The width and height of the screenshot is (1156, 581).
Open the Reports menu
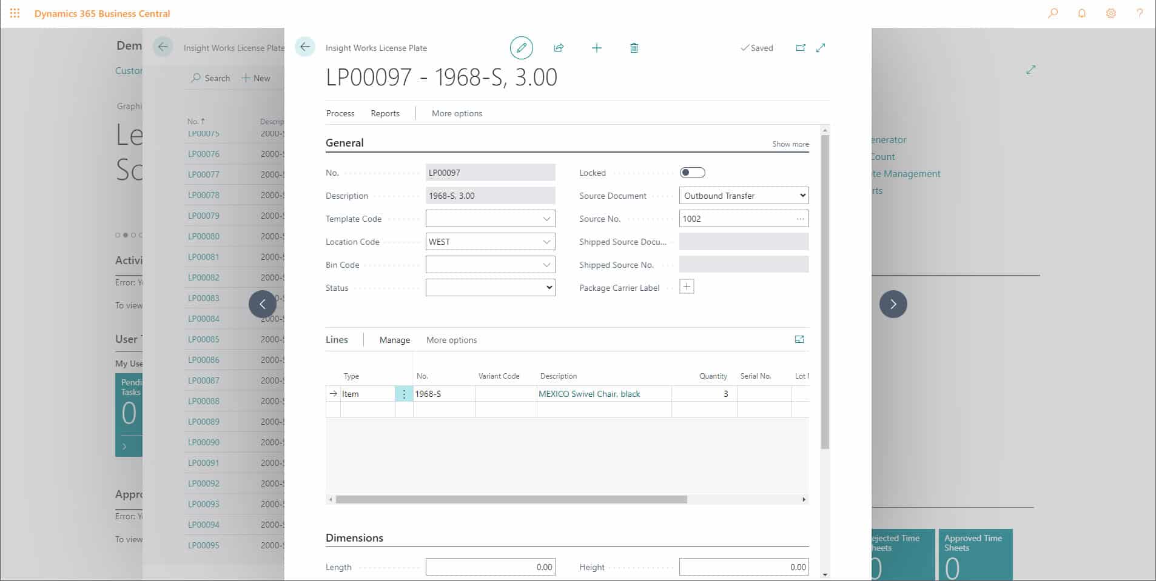[x=385, y=113]
